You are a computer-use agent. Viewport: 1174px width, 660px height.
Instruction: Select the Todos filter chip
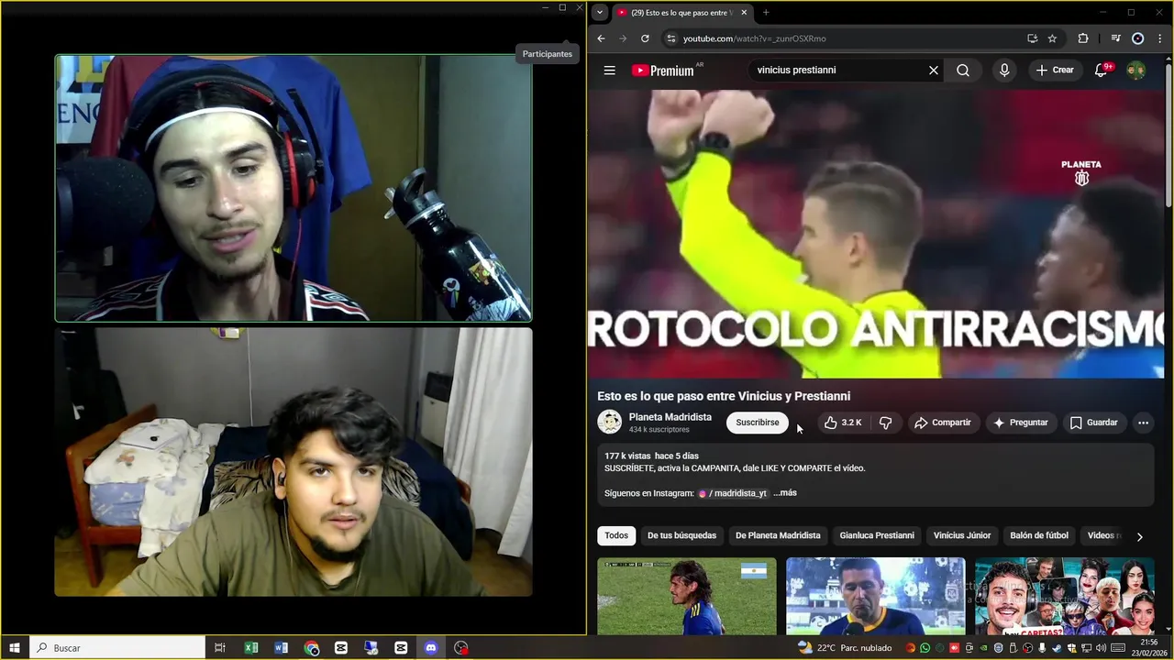pos(616,535)
